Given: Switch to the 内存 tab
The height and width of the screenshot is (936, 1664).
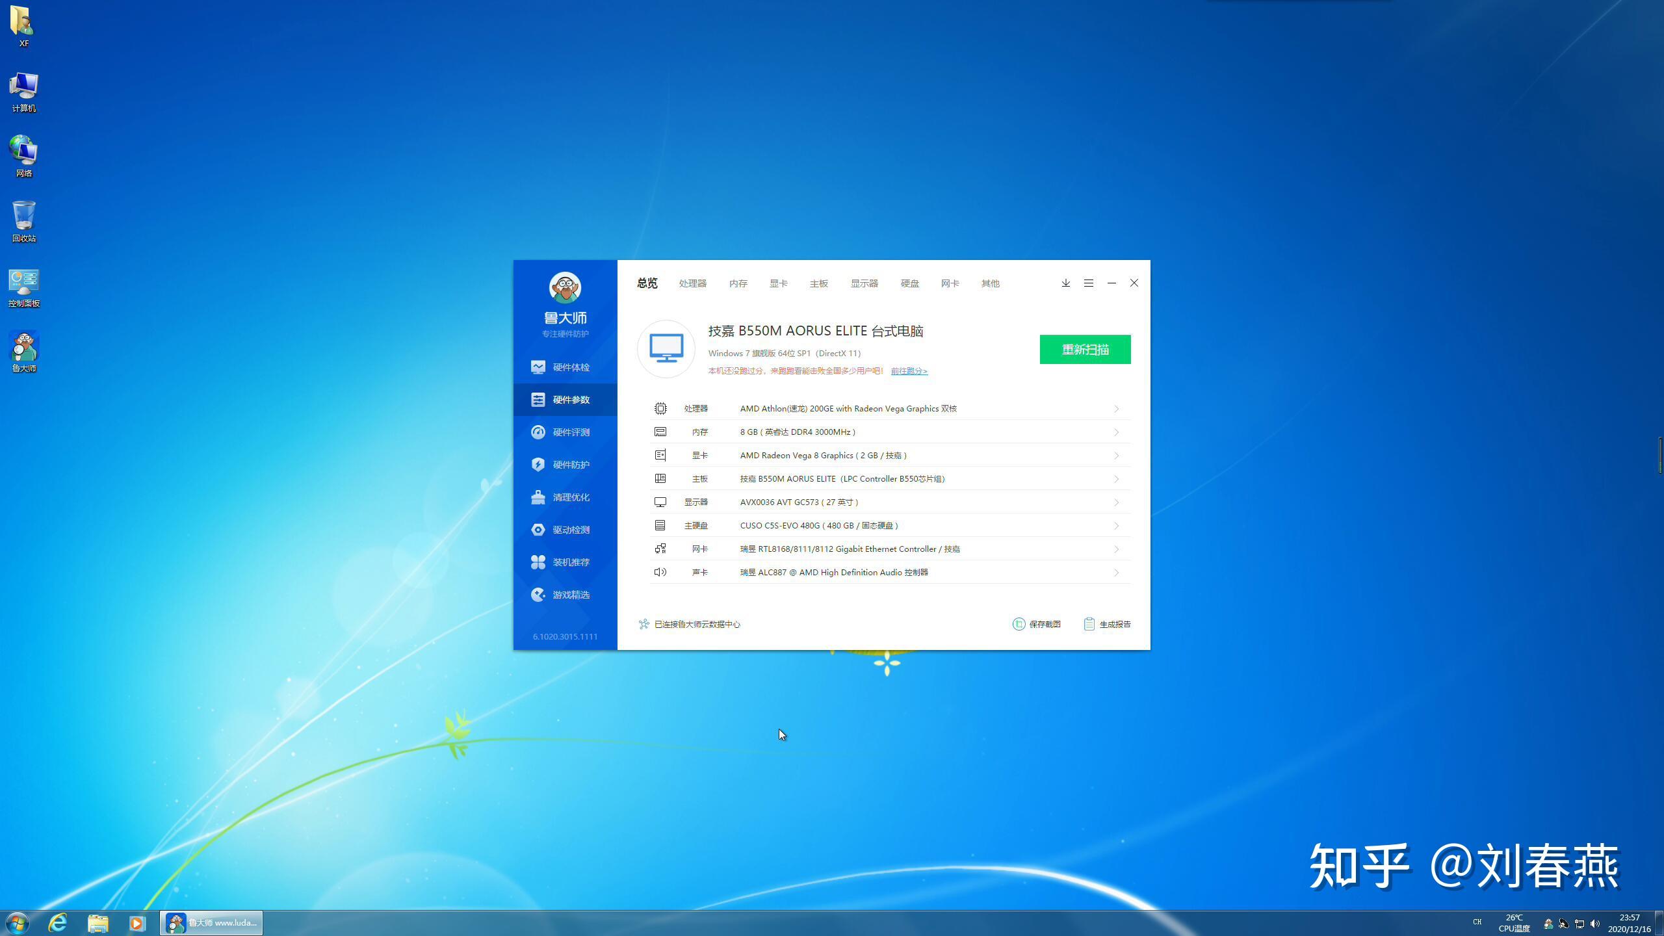Looking at the screenshot, I should 738,283.
